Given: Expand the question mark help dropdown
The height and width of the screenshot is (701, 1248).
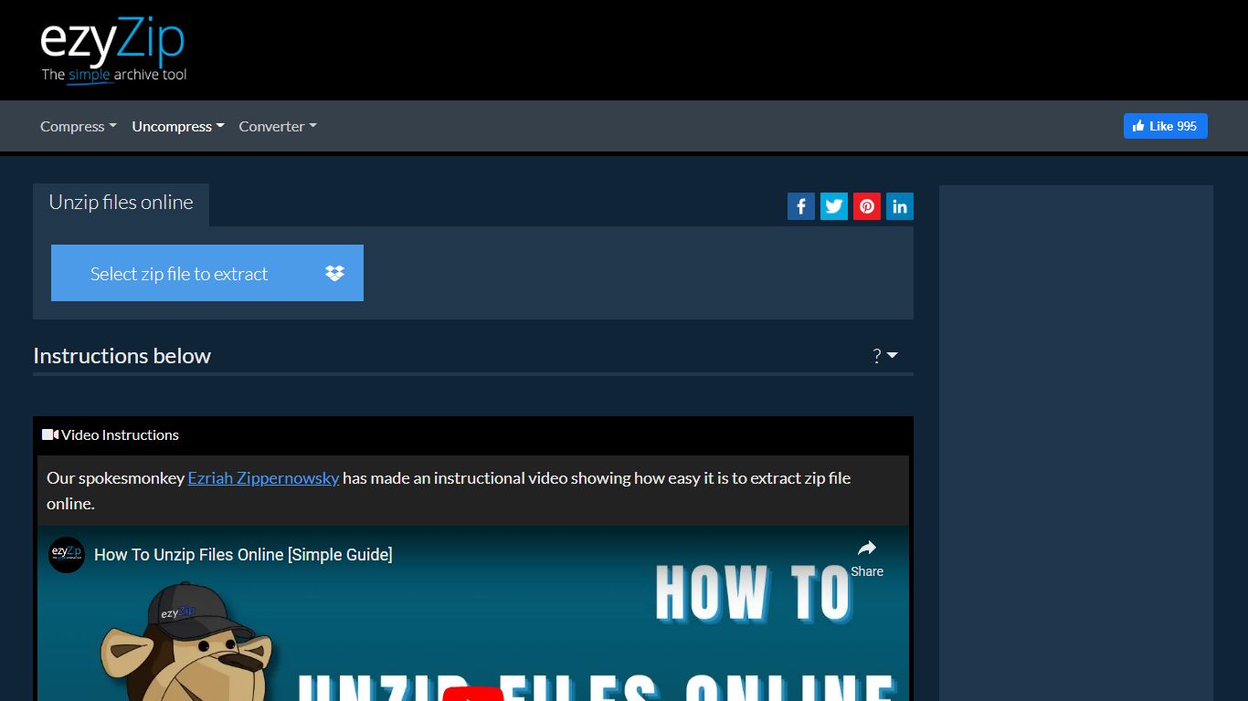Looking at the screenshot, I should 885,356.
